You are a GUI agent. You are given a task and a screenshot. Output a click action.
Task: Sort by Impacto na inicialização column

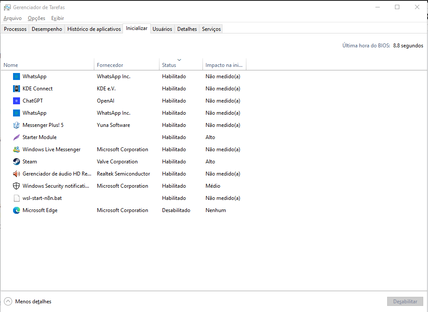[224, 65]
